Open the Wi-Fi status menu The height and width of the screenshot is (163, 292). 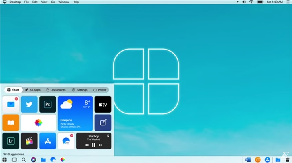[x=251, y=2]
